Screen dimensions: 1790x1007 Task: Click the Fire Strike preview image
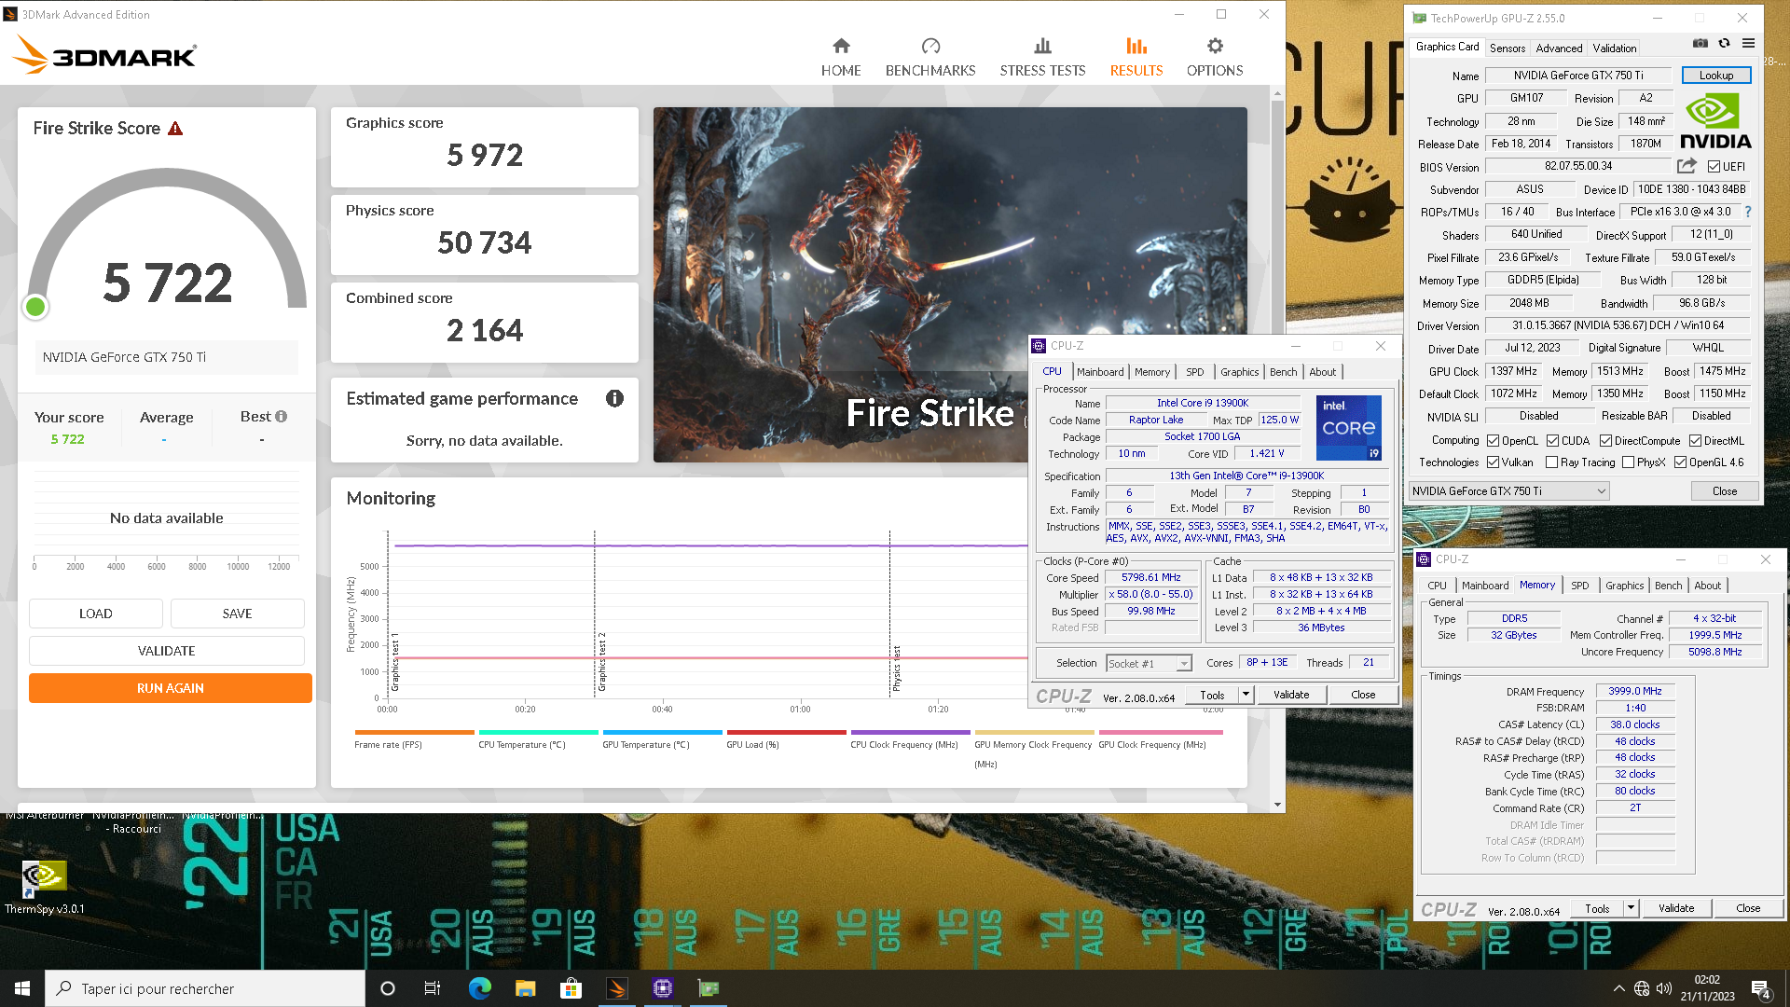click(950, 284)
